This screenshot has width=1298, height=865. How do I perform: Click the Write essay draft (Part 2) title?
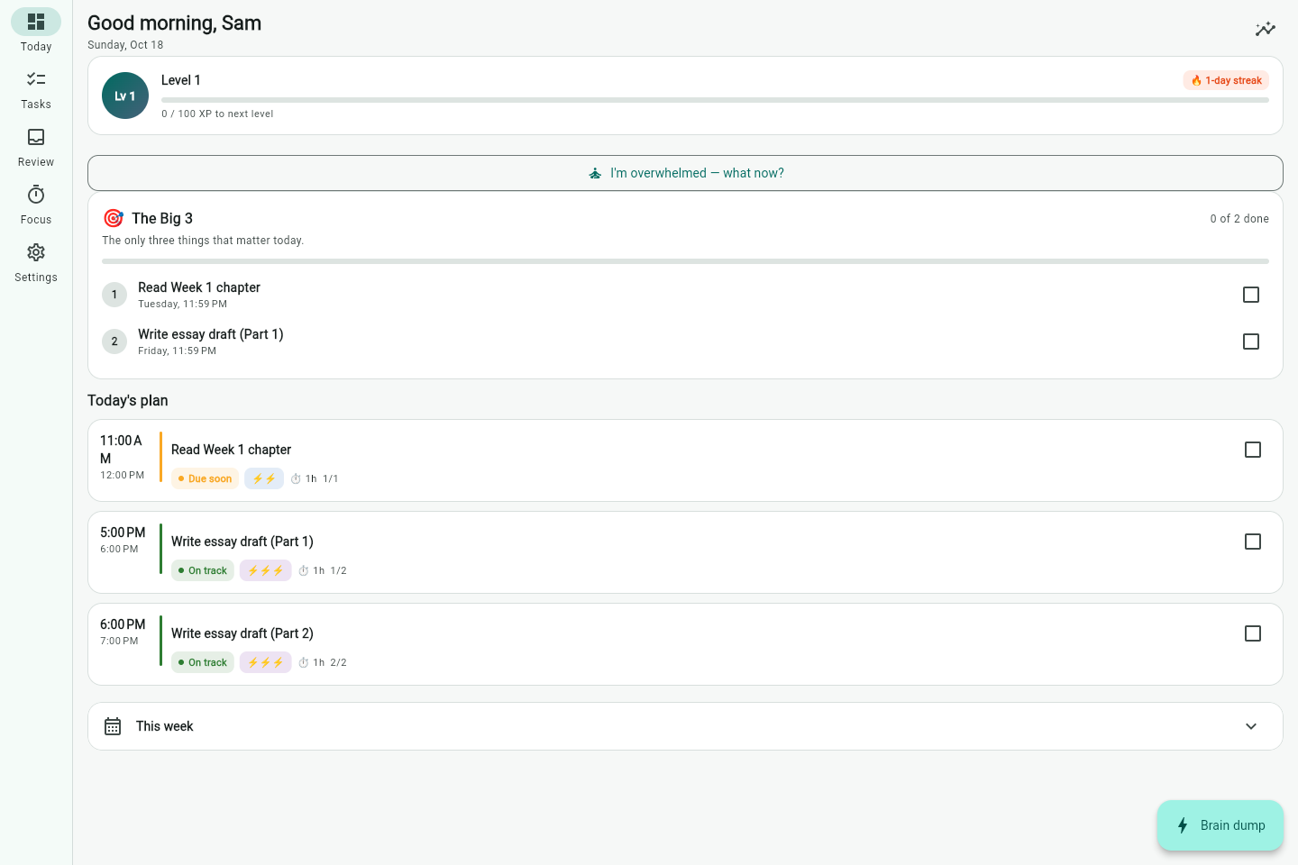coord(242,633)
